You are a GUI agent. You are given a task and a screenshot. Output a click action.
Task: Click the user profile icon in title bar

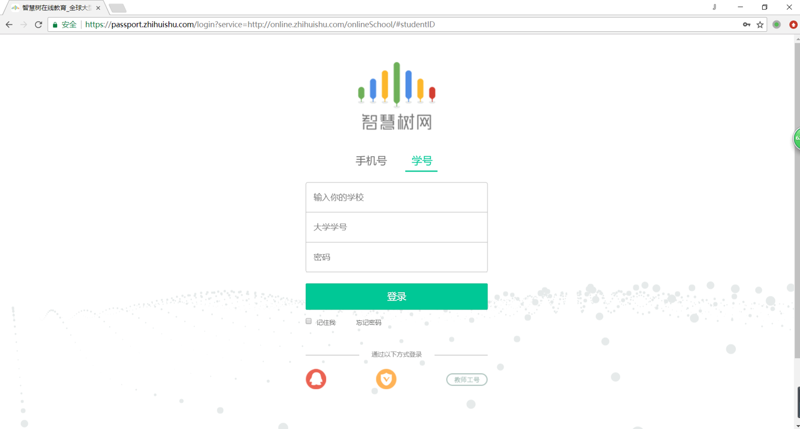click(x=714, y=7)
